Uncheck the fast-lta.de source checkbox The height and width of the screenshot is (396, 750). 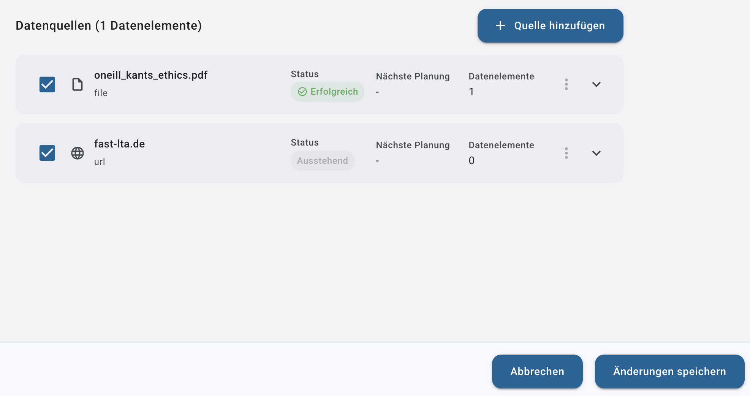coord(47,153)
